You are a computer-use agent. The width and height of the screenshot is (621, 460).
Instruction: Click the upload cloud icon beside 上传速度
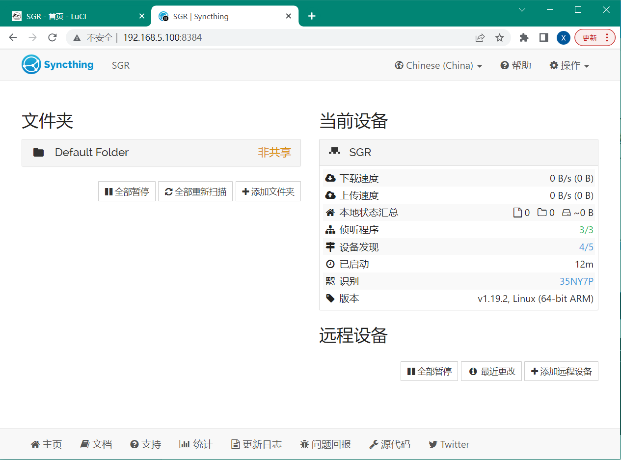pos(330,195)
